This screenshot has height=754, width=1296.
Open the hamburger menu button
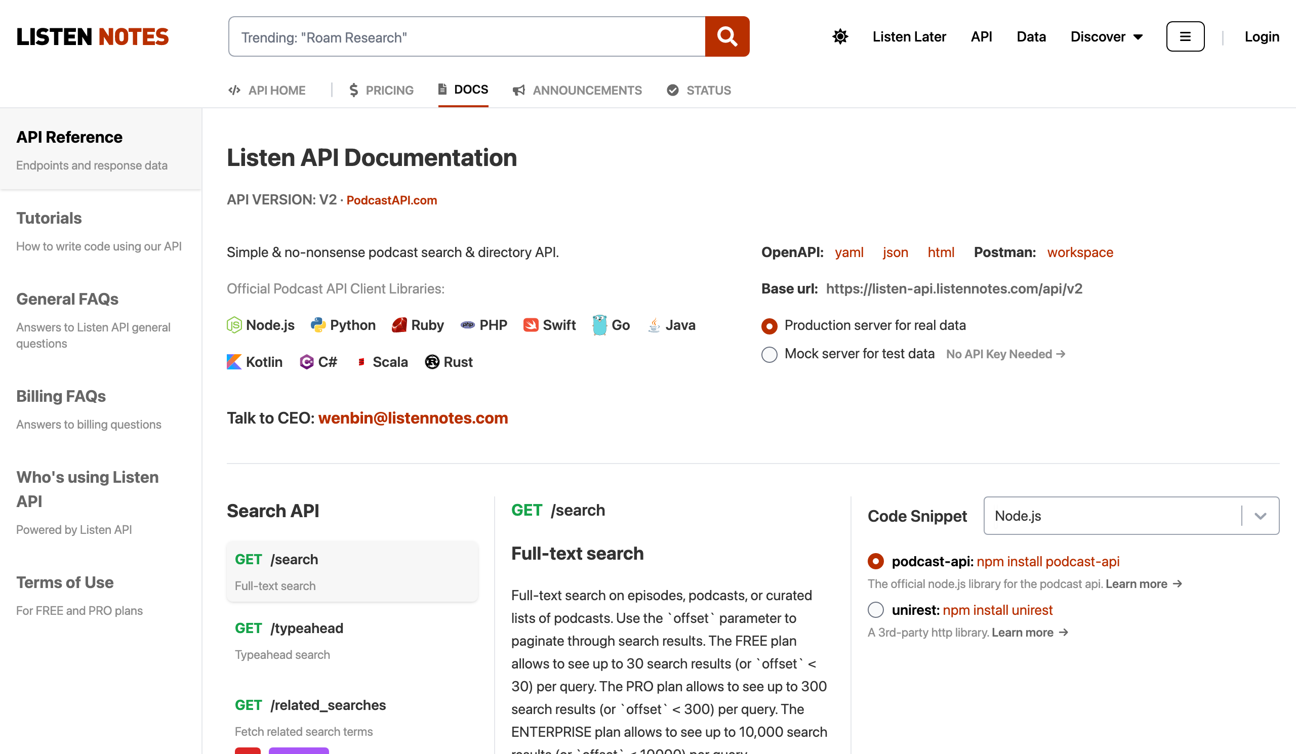tap(1185, 36)
